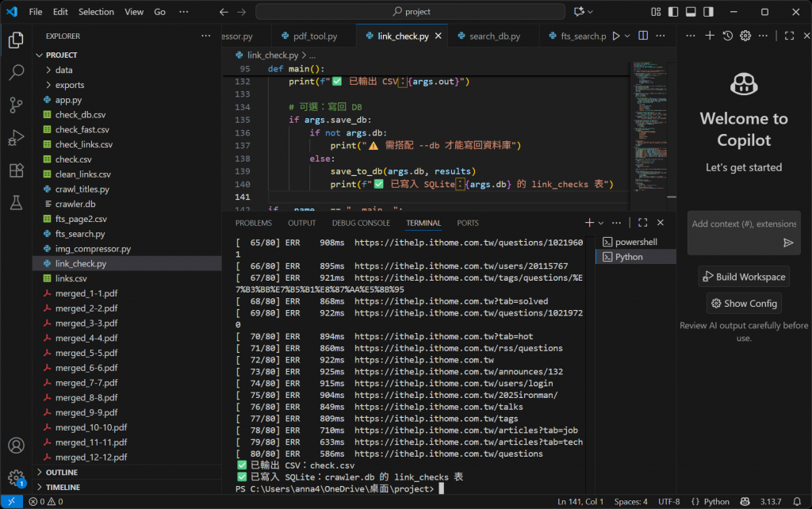Expand the OUTLINE section
Screen dimensions: 812x509
61,473
